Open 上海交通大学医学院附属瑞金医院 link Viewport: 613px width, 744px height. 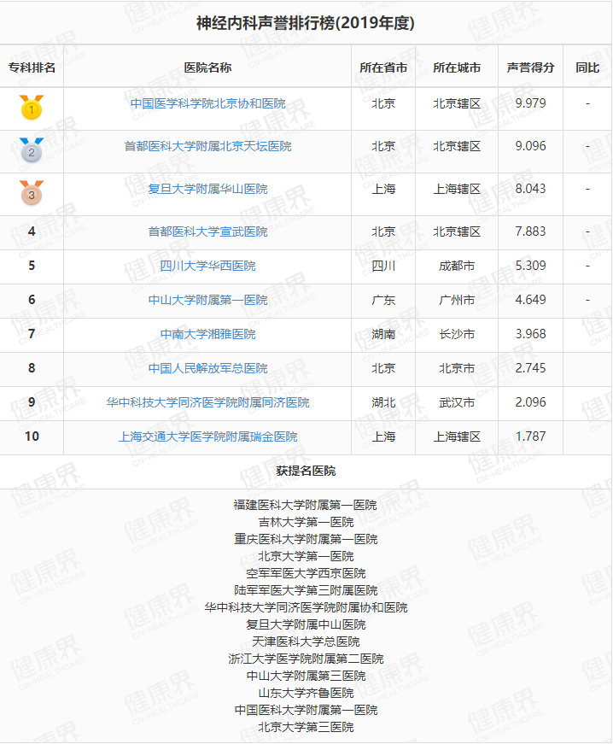(x=207, y=436)
